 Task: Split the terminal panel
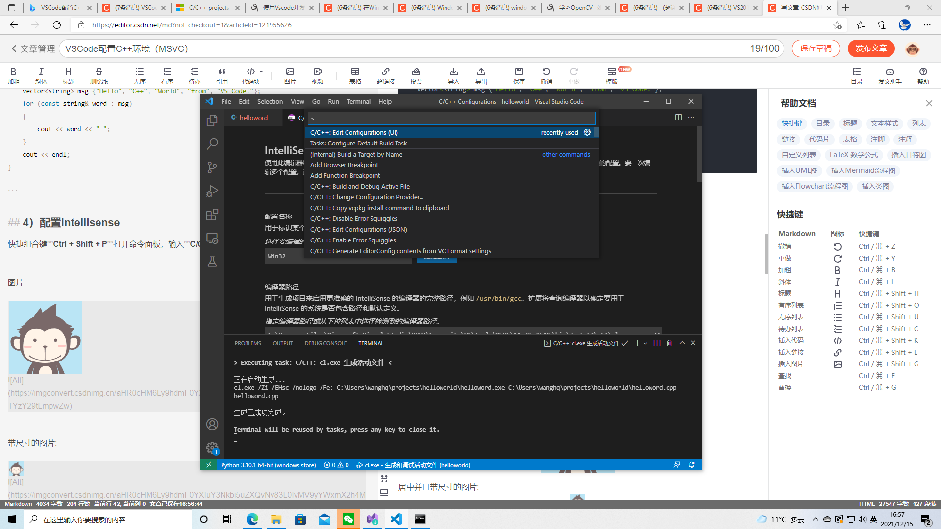coord(657,343)
